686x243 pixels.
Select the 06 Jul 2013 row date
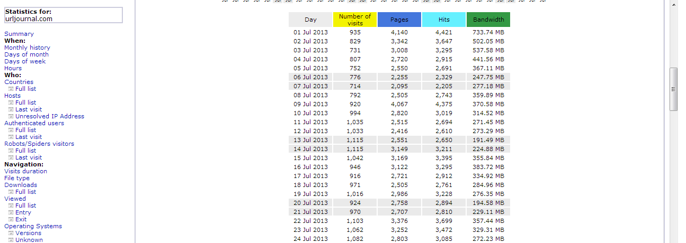(x=310, y=77)
